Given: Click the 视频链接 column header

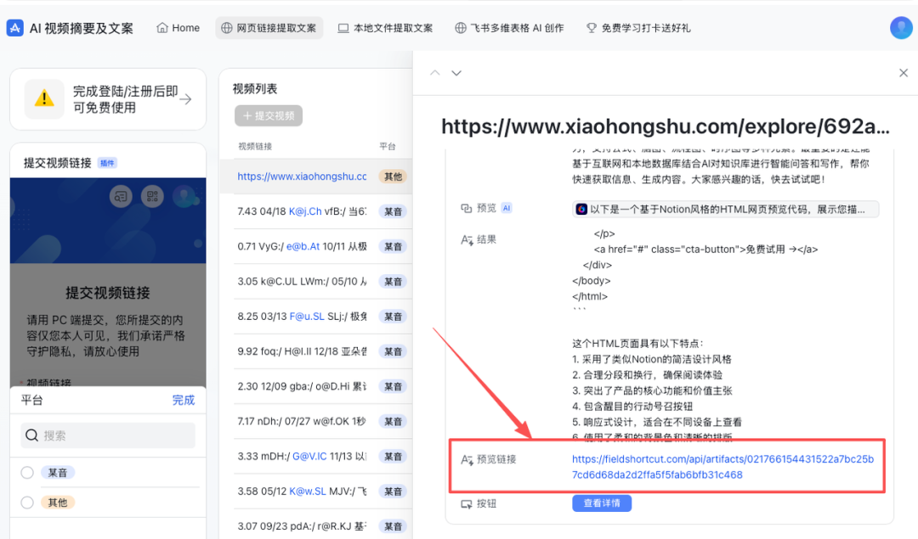Looking at the screenshot, I should 255,146.
